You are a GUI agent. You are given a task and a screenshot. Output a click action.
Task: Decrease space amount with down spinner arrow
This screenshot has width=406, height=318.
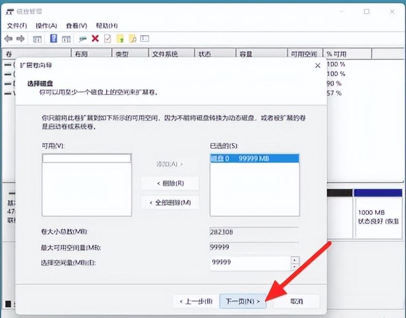[294, 267]
